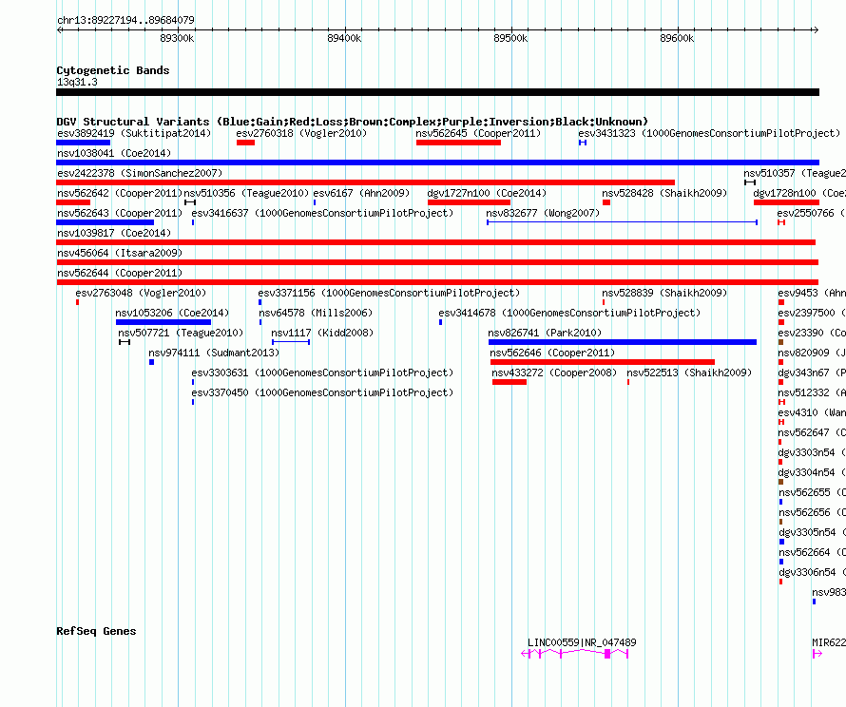Open esv2422378 (SimonSanchez2007) label
The width and height of the screenshot is (846, 707).
(x=140, y=173)
